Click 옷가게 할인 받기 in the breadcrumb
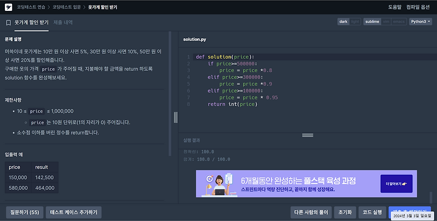Screen dimensions: 437x221 point(103,7)
